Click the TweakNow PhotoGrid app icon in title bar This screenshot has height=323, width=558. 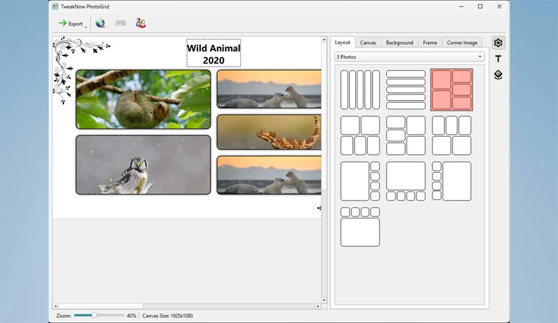[55, 7]
